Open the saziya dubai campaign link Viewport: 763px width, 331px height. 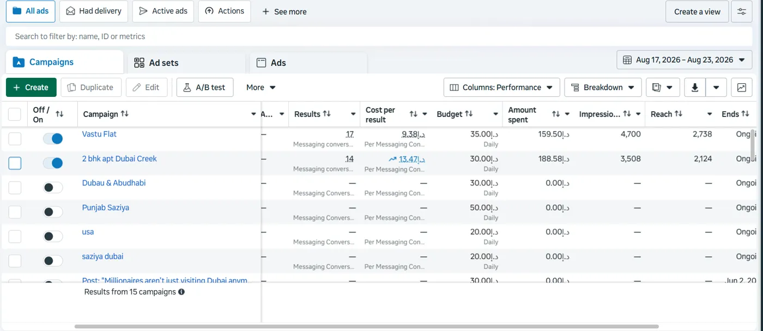pos(103,256)
